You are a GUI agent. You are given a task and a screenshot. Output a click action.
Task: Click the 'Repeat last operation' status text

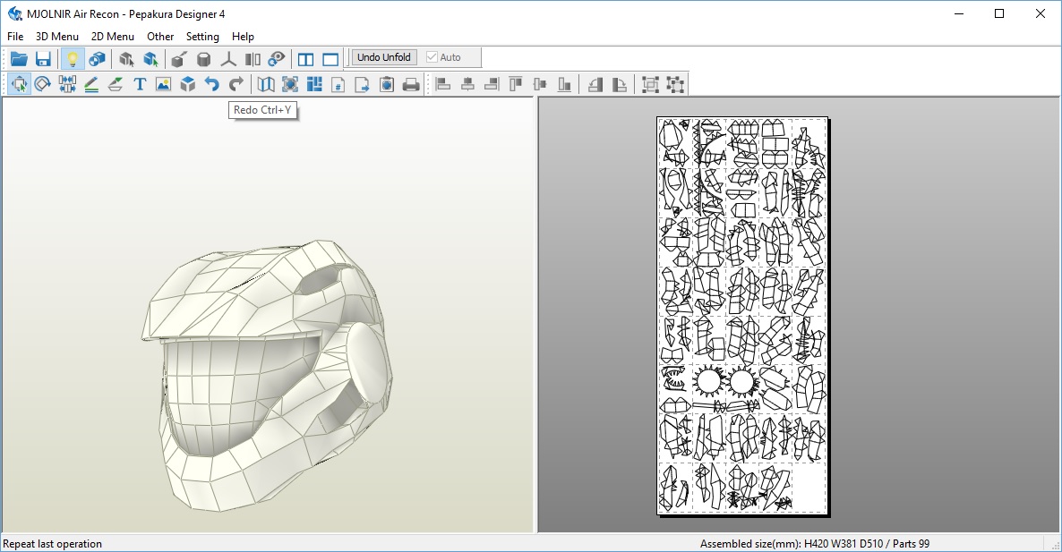click(52, 544)
